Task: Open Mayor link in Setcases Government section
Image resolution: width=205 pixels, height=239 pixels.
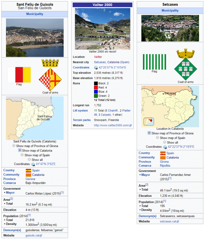Action: point(145,175)
